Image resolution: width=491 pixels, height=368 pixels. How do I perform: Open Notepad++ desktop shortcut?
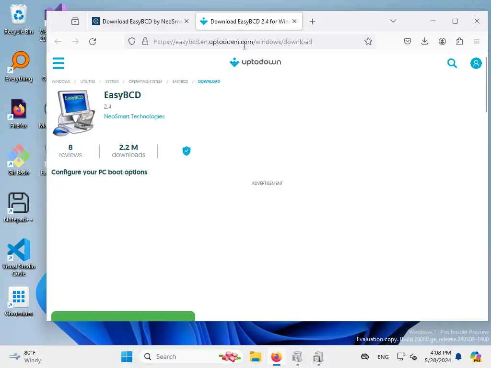tap(19, 207)
